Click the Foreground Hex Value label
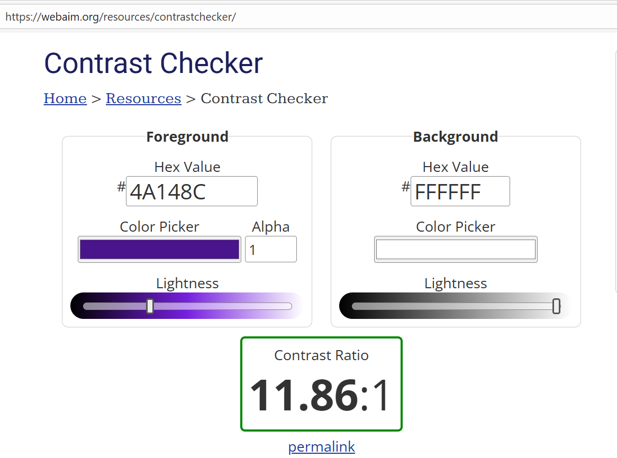 [187, 167]
